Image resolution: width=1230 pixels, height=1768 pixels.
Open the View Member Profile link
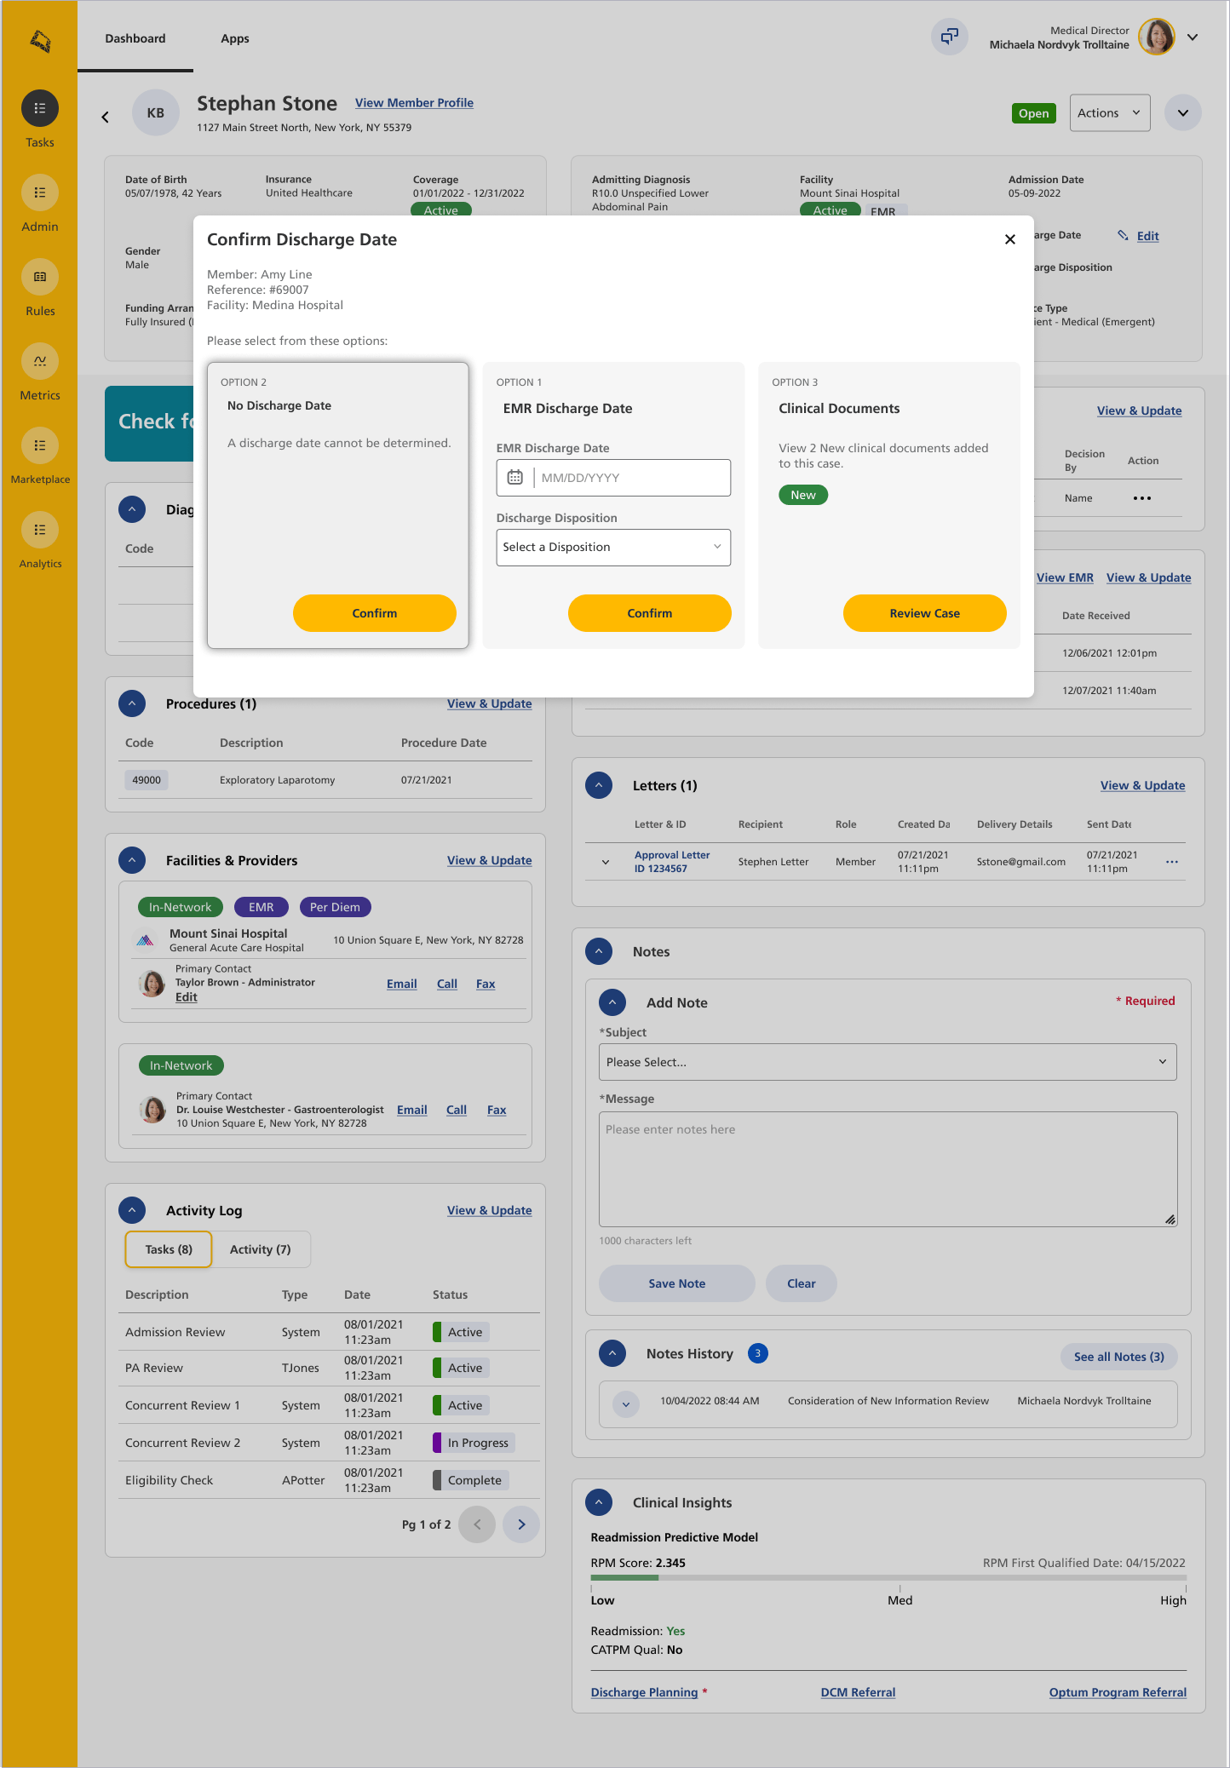(414, 103)
